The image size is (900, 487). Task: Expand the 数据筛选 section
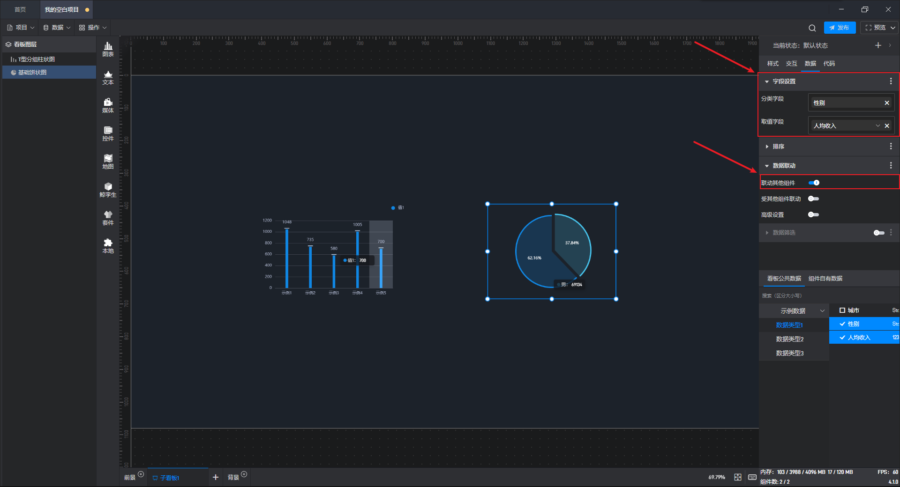[767, 233]
